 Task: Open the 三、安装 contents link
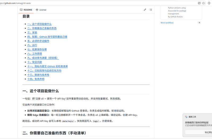[32, 32]
